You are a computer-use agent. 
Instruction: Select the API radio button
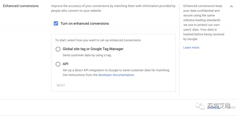(58, 64)
